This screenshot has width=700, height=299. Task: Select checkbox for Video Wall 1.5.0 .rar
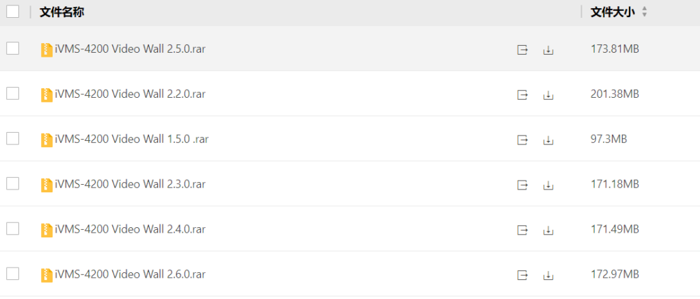coord(13,139)
